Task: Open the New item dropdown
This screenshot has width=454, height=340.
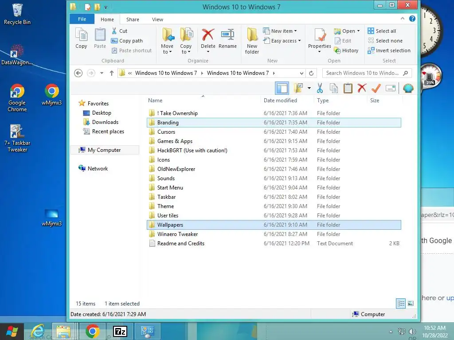Action: pyautogui.click(x=280, y=31)
